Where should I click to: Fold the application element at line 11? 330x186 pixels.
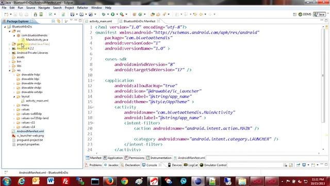(x=93, y=81)
